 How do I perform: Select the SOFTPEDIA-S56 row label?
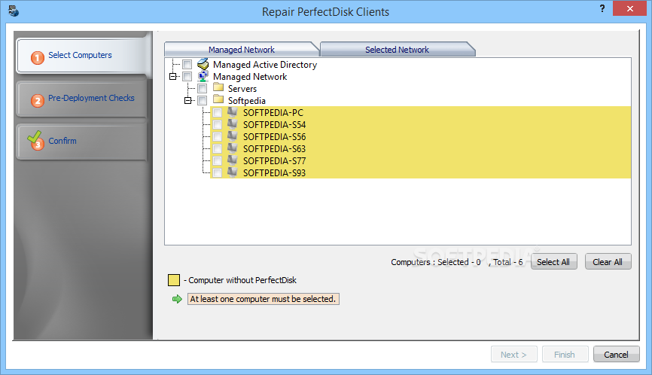tap(275, 137)
